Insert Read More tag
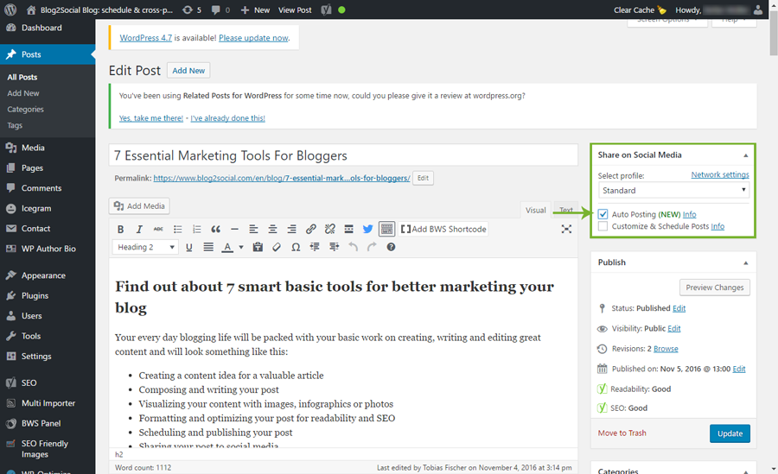Screen dimensions: 778x474 349,229
